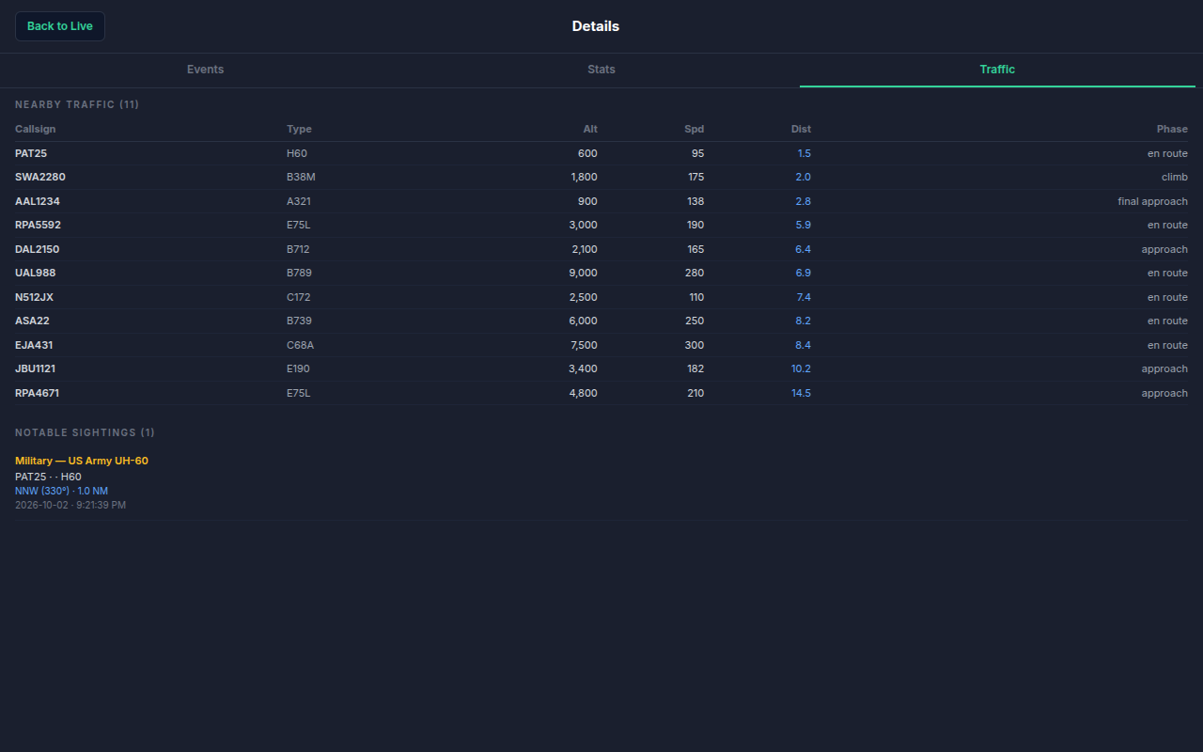Screen dimensions: 1203x752
Task: Select the AAL1234 callsign row
Action: pos(601,201)
